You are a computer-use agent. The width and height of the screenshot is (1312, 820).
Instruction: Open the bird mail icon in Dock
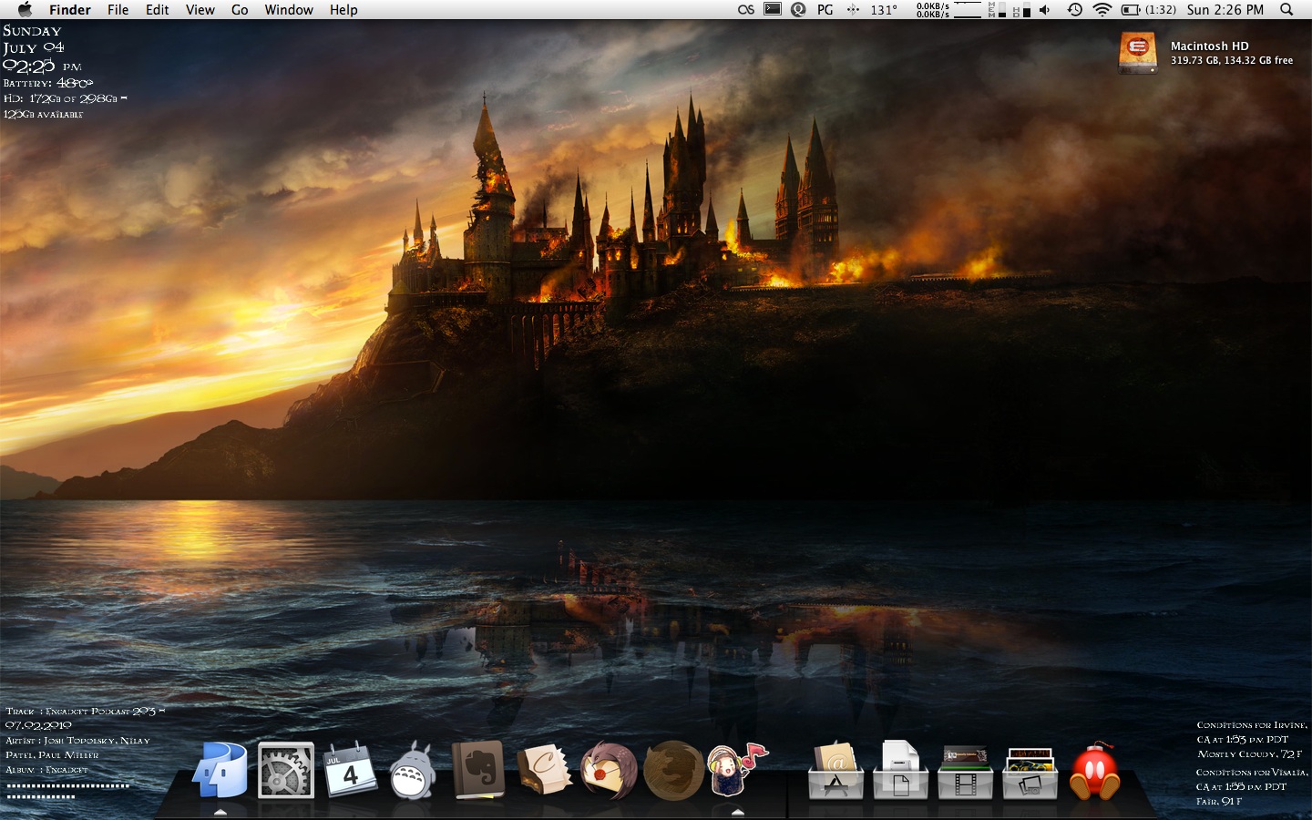[609, 770]
